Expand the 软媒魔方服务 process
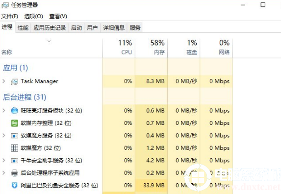 pos(4,136)
